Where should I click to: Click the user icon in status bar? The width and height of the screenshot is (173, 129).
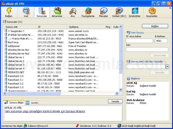click(x=25, y=126)
